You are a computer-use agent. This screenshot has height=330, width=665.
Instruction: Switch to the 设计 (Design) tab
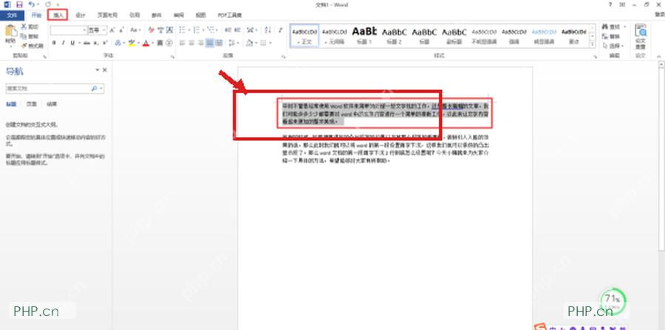80,16
